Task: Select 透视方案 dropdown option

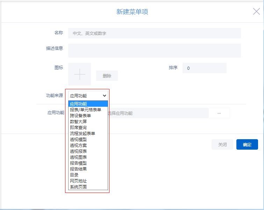Action: pos(78,145)
